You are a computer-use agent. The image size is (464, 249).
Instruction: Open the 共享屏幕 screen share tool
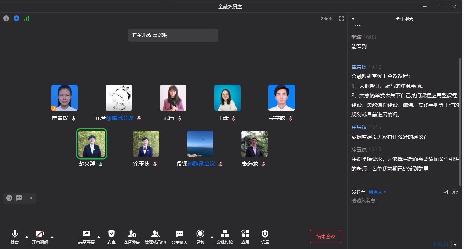pyautogui.click(x=87, y=237)
